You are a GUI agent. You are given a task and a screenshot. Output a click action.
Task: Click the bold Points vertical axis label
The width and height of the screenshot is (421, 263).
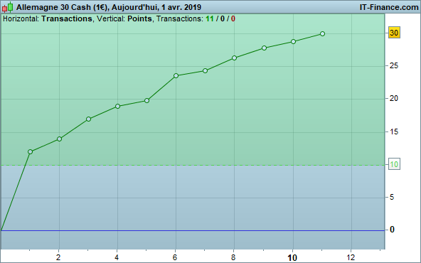coord(139,18)
